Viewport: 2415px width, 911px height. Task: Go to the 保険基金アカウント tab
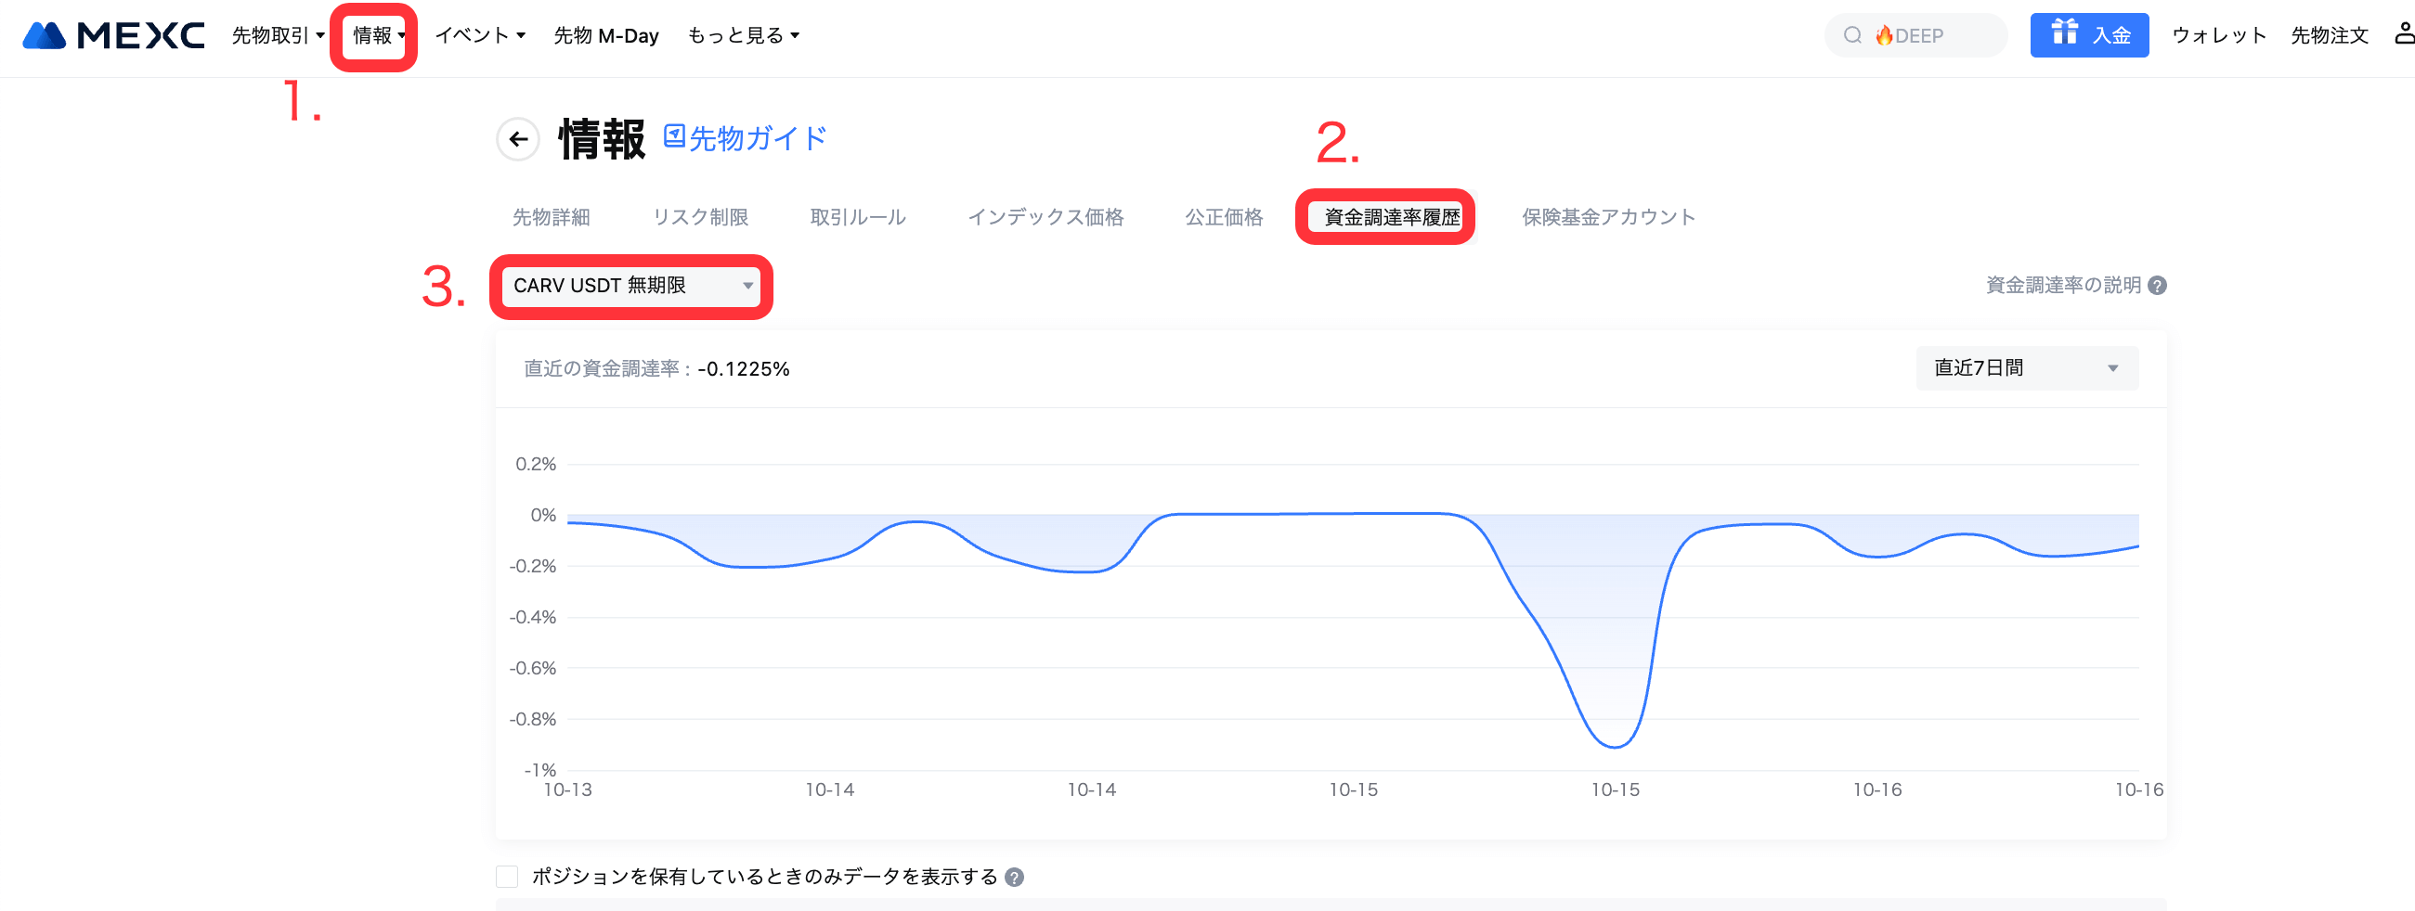[x=1608, y=217]
